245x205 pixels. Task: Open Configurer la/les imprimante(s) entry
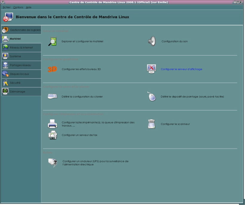(x=98, y=124)
